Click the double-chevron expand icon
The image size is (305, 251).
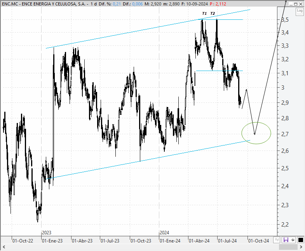click(277, 240)
